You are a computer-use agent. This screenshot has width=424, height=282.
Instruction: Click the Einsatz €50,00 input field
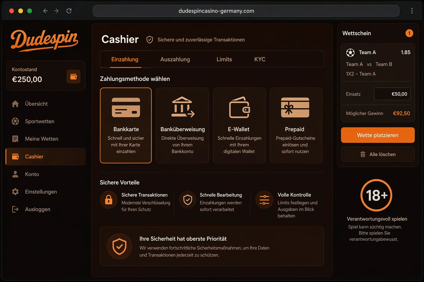[392, 94]
